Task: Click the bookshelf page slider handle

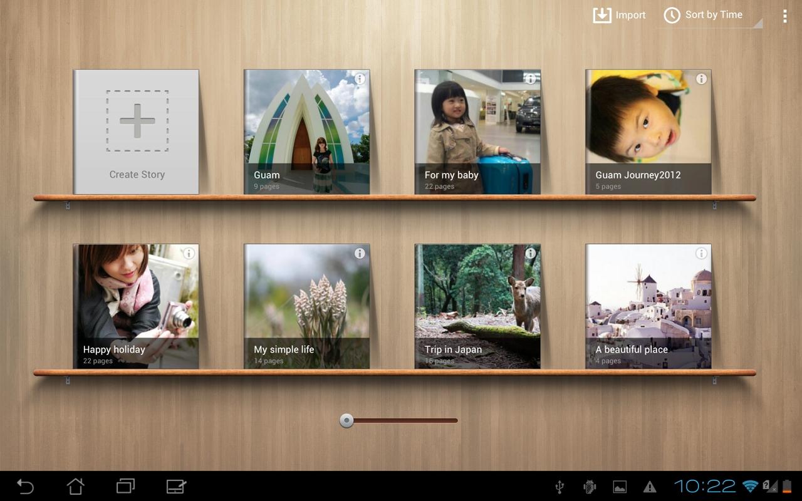Action: (x=346, y=420)
